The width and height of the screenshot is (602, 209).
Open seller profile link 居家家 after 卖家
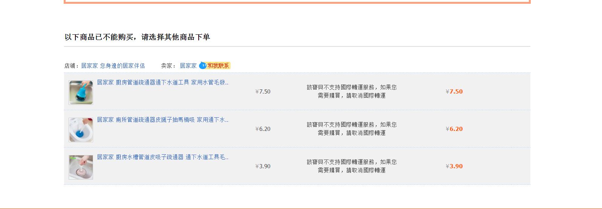(188, 66)
